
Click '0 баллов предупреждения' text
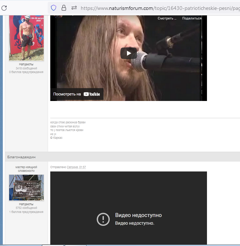26,72
